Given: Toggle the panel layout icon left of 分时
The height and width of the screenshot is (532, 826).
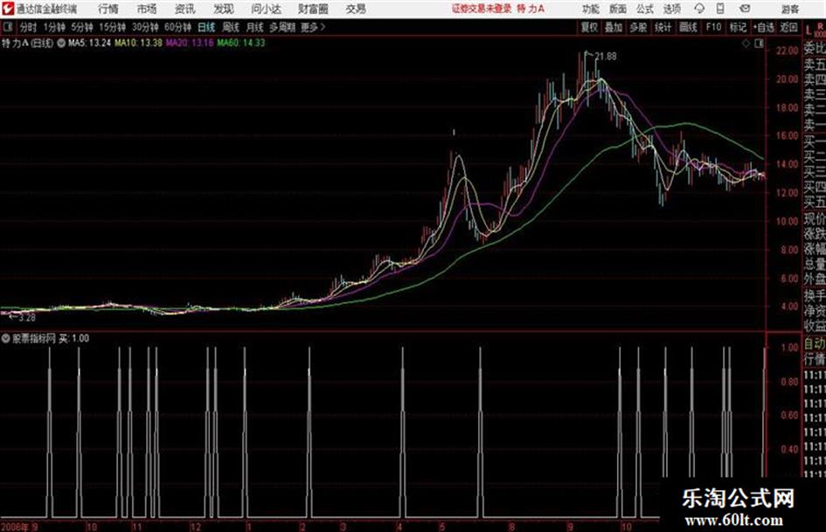Looking at the screenshot, I should pyautogui.click(x=7, y=26).
